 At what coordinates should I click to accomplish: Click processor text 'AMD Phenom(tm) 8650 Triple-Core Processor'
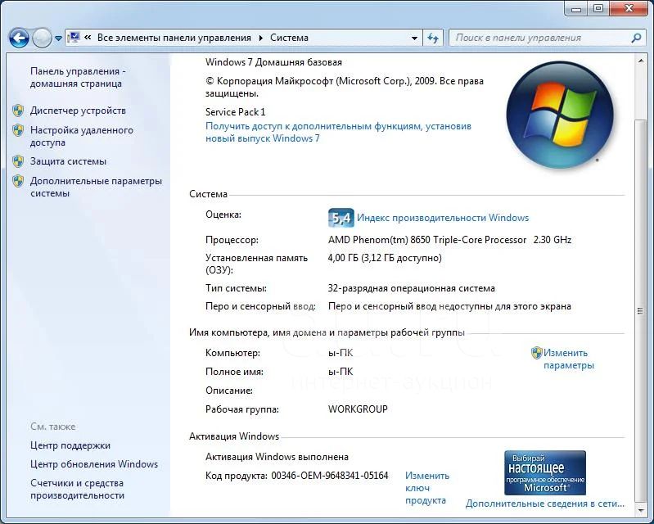[427, 240]
